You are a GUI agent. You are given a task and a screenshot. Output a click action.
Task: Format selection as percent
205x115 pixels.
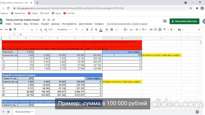tap(37, 30)
